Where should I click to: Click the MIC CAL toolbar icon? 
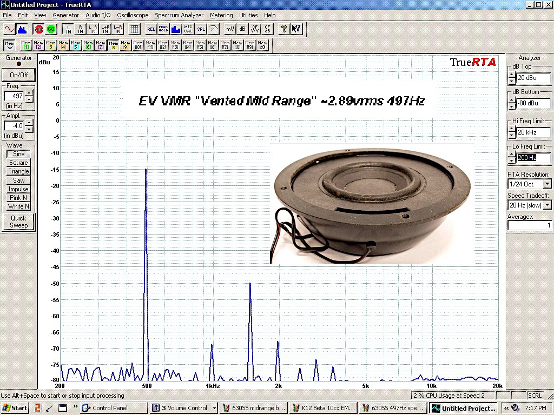(x=188, y=29)
